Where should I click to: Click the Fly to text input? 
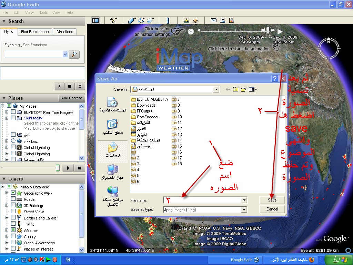tap(34, 54)
